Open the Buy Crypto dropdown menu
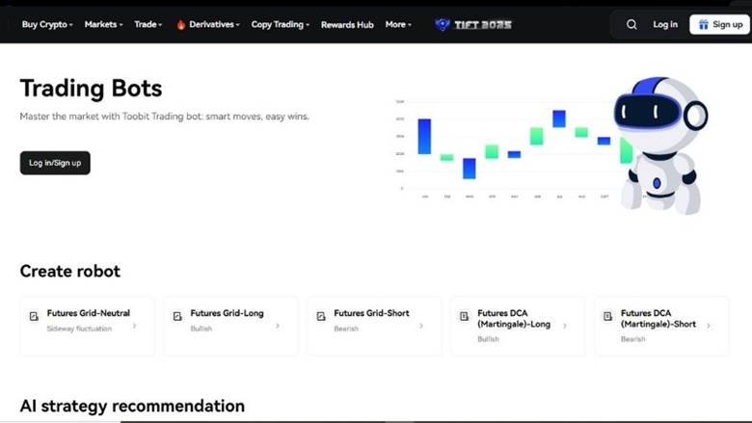The width and height of the screenshot is (752, 423). pyautogui.click(x=47, y=24)
